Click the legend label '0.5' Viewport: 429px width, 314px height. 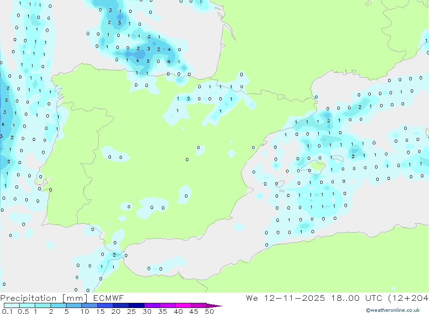[x=23, y=311]
